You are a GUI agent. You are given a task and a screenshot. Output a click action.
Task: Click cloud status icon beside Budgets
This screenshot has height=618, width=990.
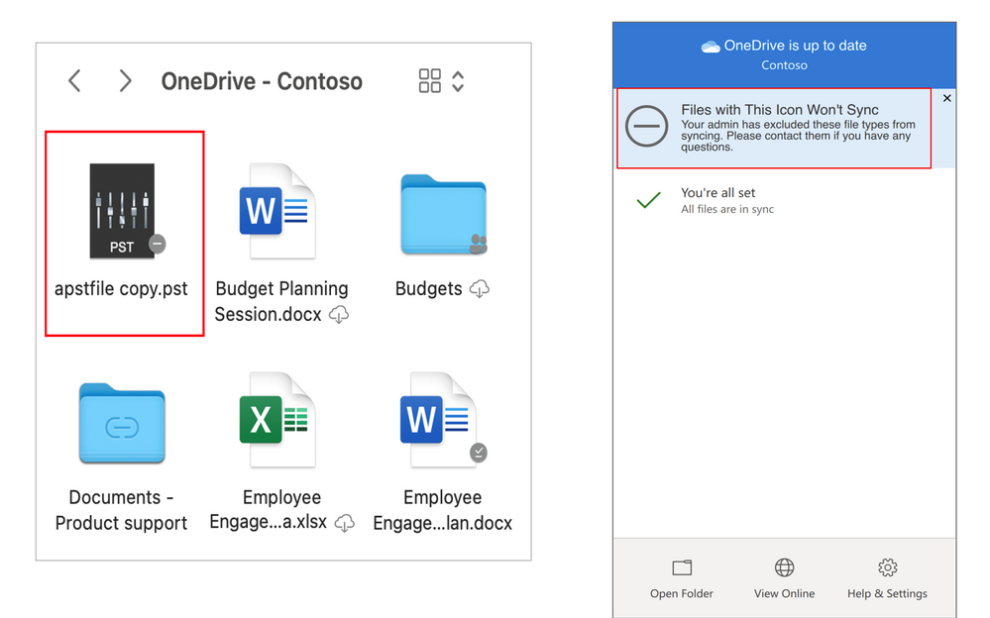point(480,289)
